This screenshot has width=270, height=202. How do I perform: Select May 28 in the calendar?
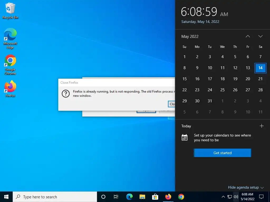click(x=260, y=90)
